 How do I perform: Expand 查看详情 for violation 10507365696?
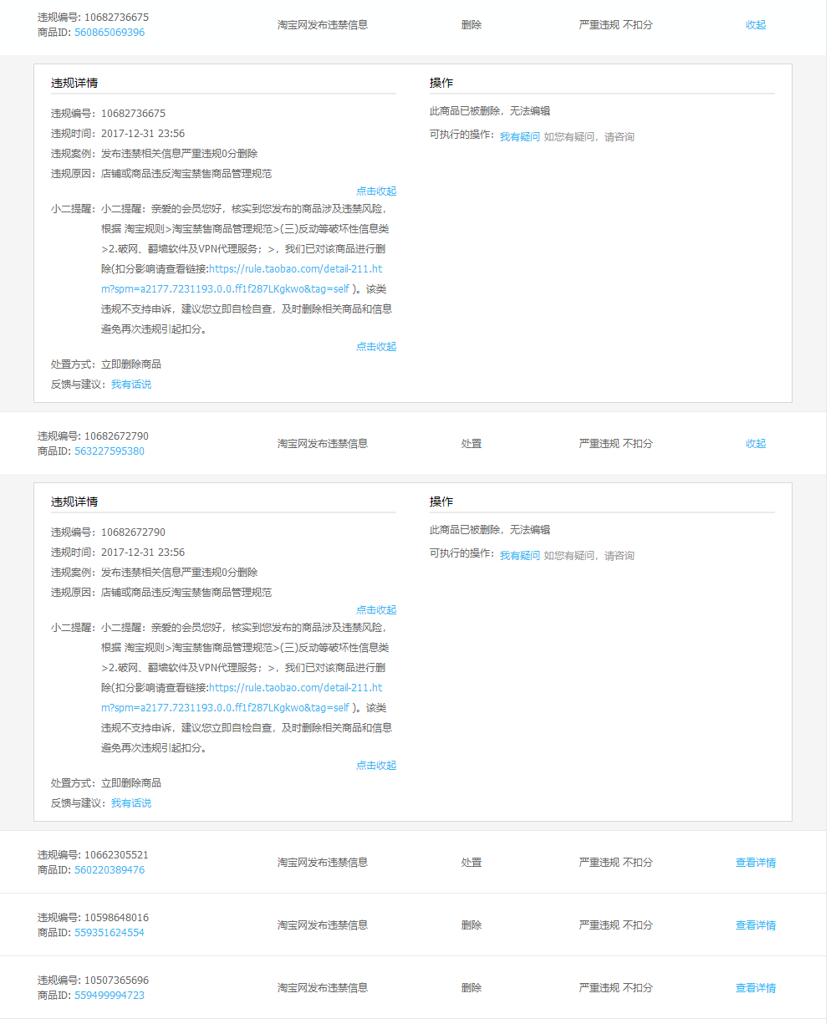[x=756, y=988]
